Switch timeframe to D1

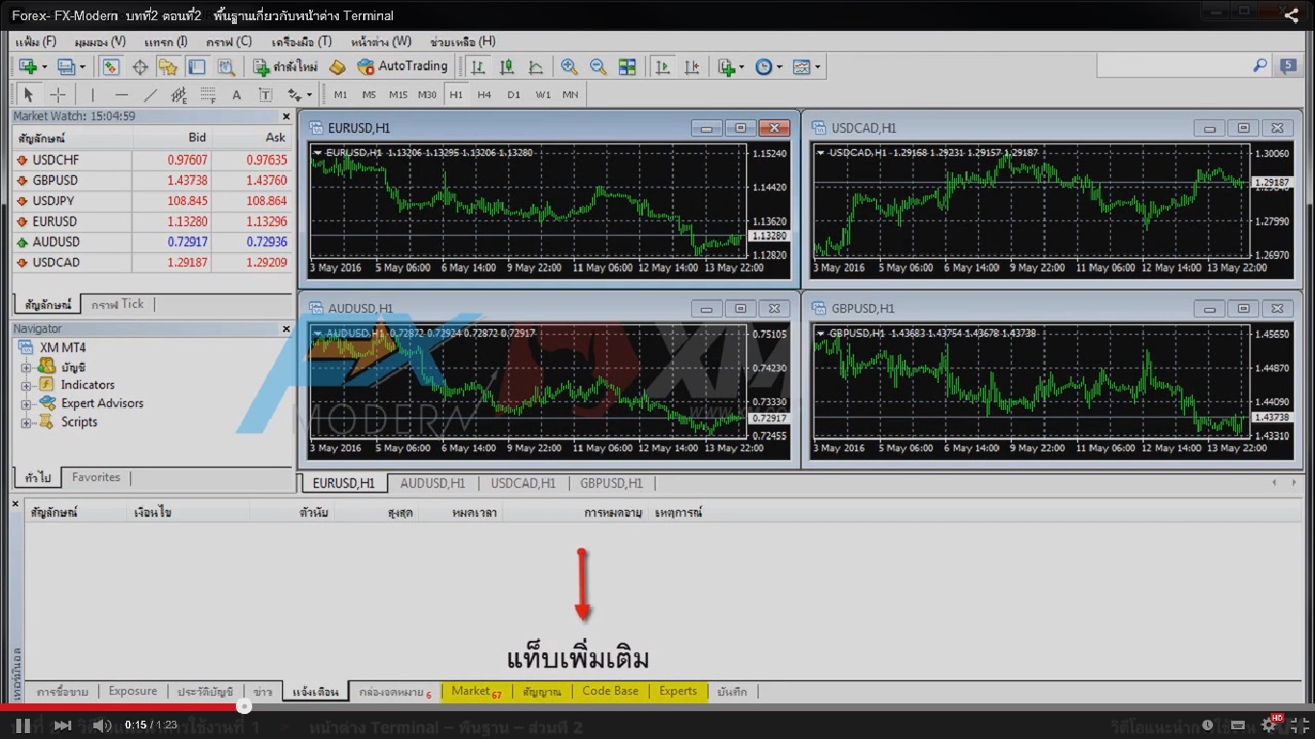pos(513,94)
